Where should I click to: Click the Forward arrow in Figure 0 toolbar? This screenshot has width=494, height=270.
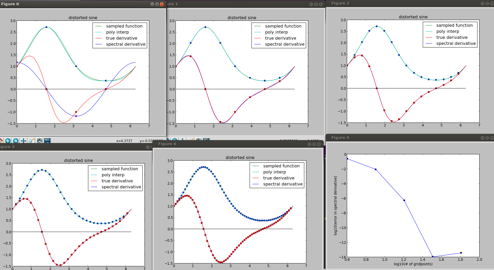pos(16,141)
